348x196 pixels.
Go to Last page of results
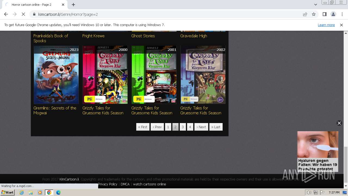coord(216,127)
